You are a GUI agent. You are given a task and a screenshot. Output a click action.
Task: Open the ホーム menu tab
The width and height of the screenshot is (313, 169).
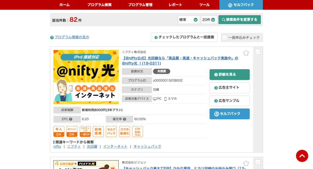pyautogui.click(x=64, y=5)
